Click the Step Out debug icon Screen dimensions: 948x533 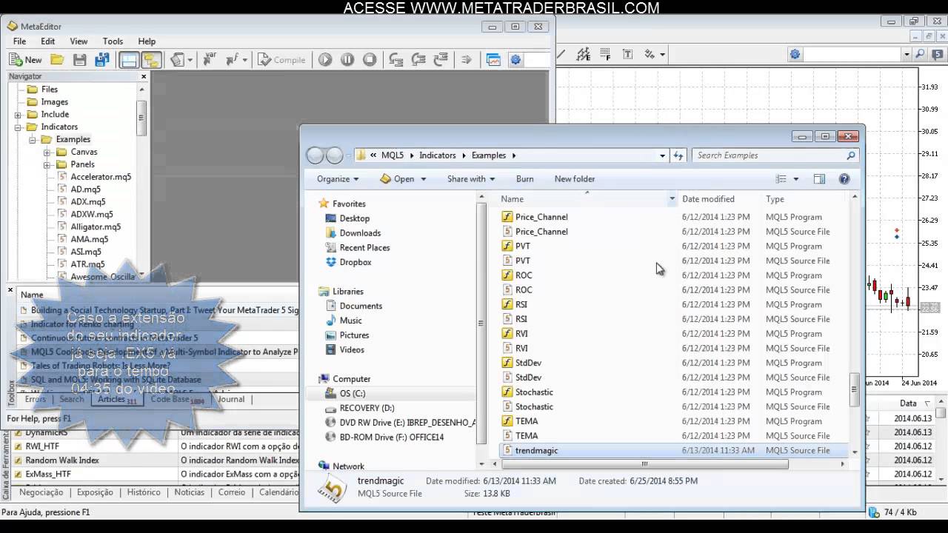tap(441, 60)
